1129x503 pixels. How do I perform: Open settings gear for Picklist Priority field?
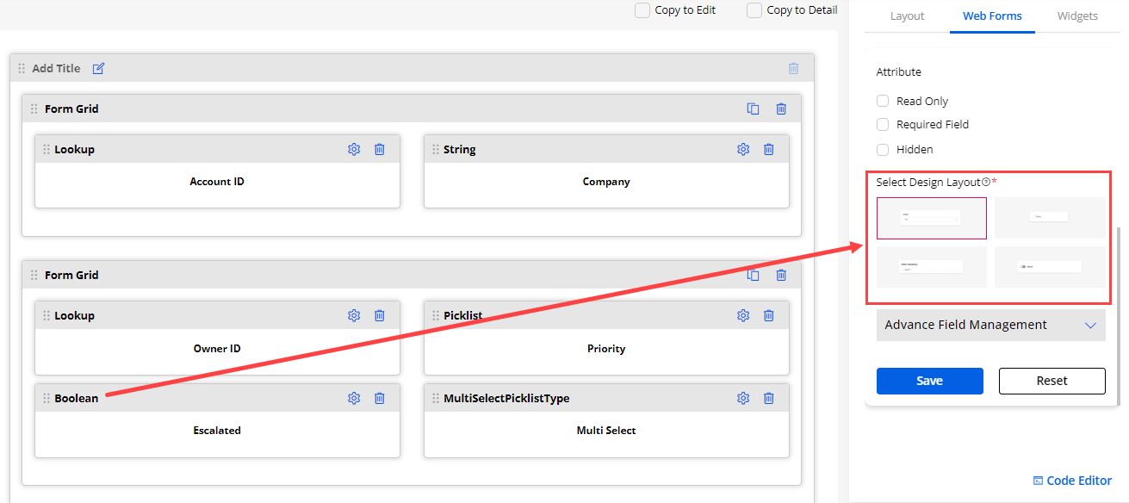[x=743, y=315]
